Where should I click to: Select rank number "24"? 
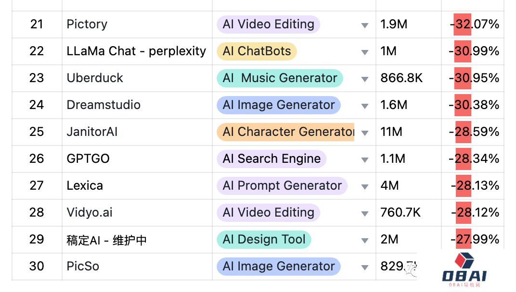(37, 105)
